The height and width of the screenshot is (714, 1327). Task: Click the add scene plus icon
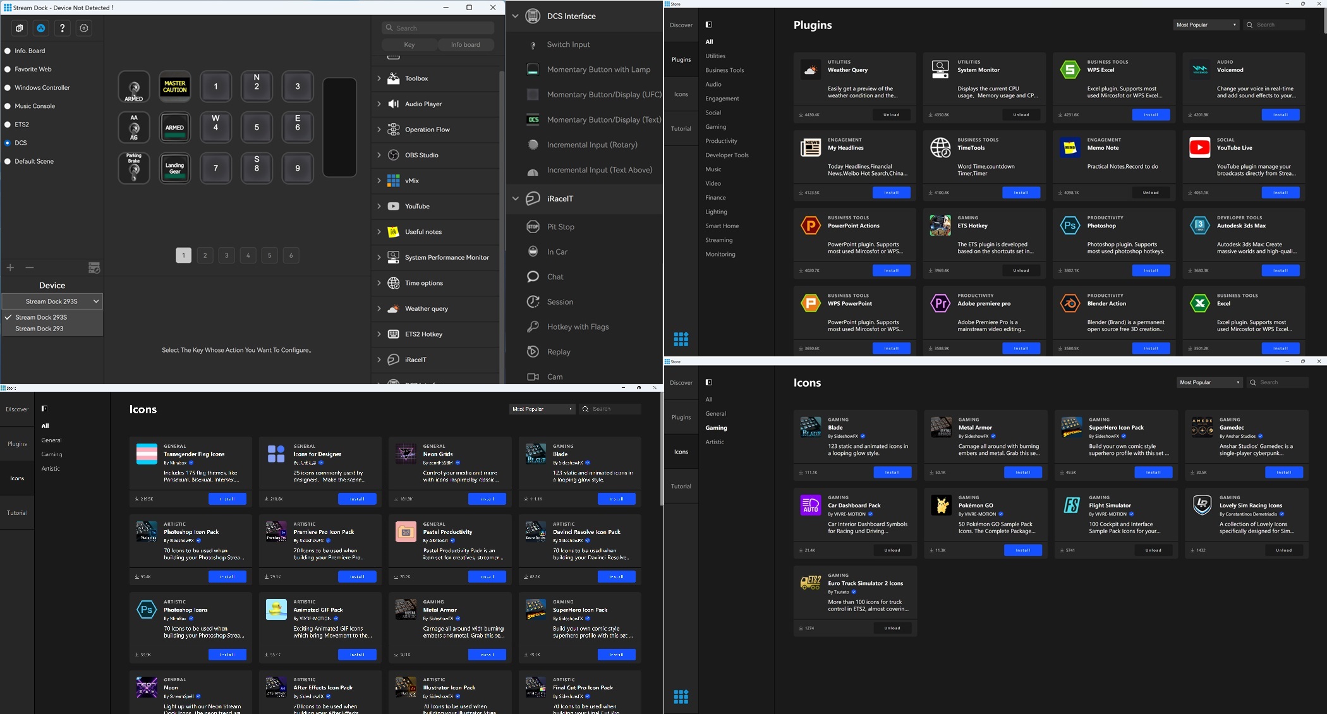[10, 268]
